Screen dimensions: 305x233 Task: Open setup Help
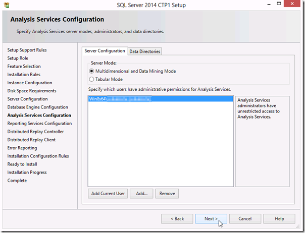pos(279,219)
